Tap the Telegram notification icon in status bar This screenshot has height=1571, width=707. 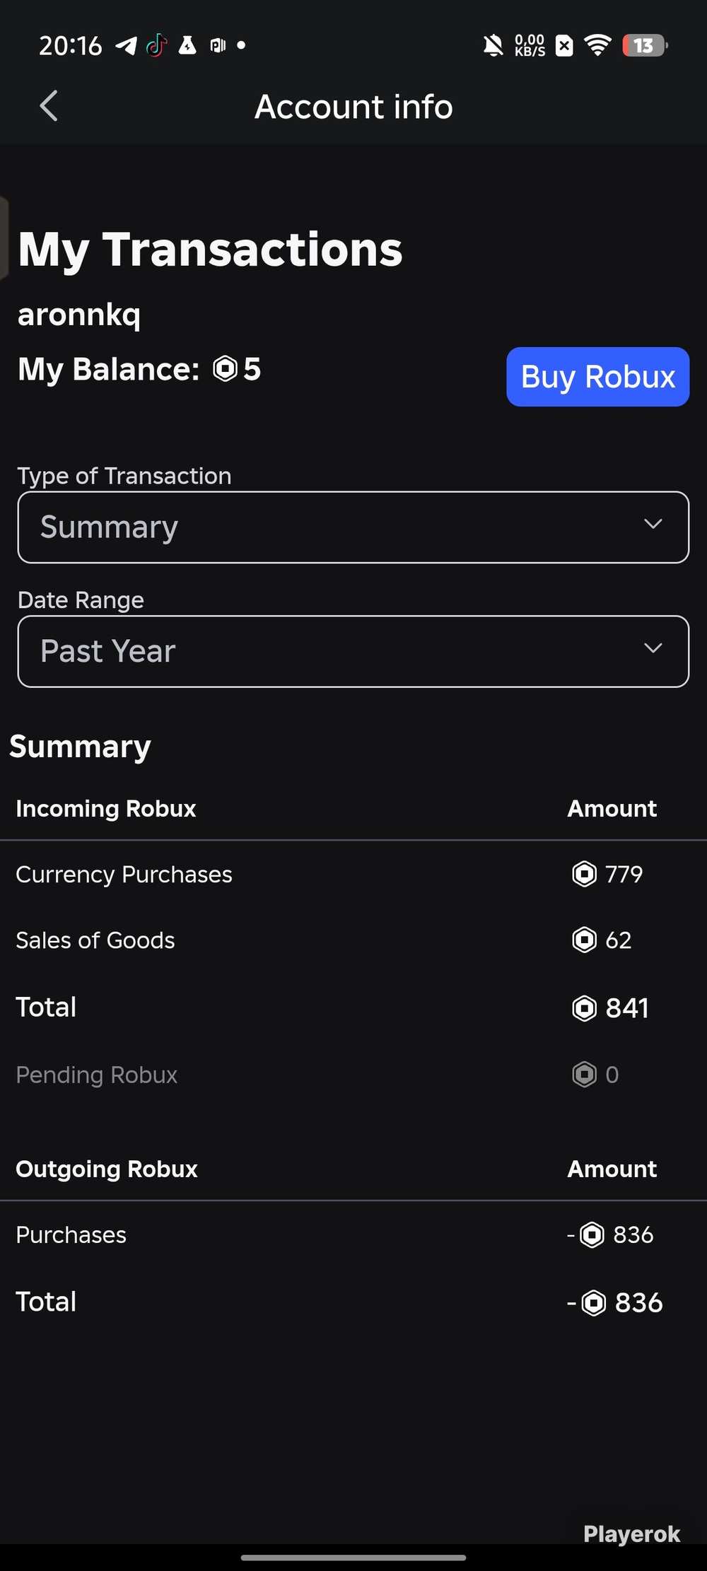(126, 46)
